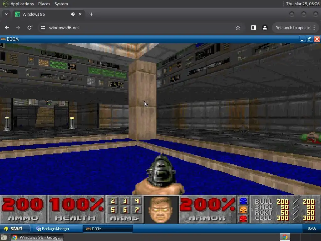Click the CELL ammo row label
Viewport: 321px width, 241px height.
tap(263, 218)
